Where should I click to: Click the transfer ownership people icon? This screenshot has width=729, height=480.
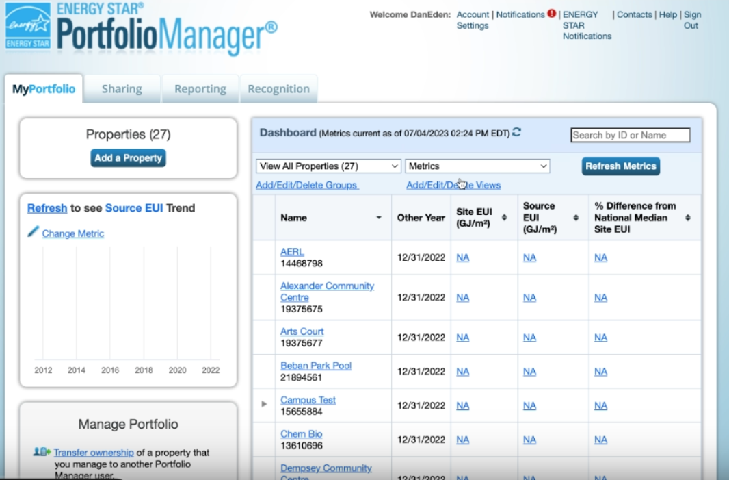(x=42, y=452)
